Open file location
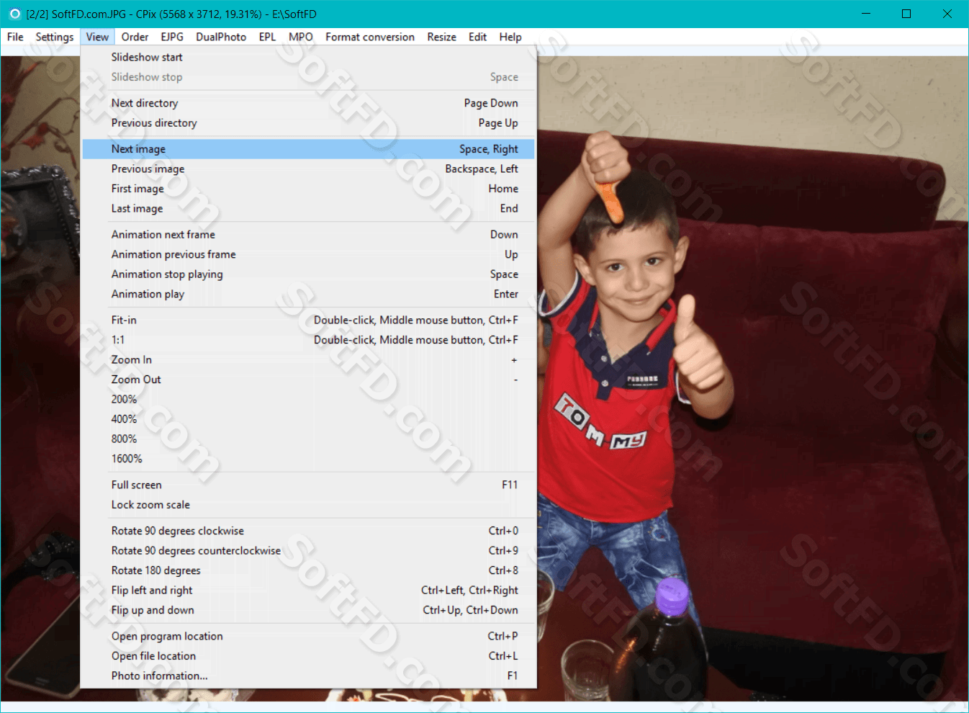969x713 pixels. (x=308, y=656)
